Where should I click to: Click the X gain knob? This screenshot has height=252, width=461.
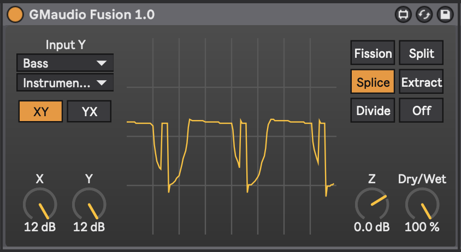(x=40, y=205)
